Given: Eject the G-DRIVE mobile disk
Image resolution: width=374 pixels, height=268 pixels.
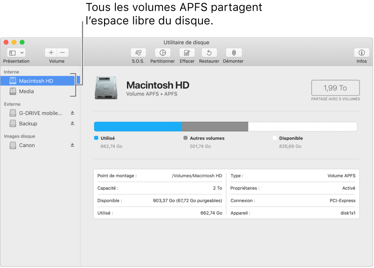Looking at the screenshot, I should point(72,113).
